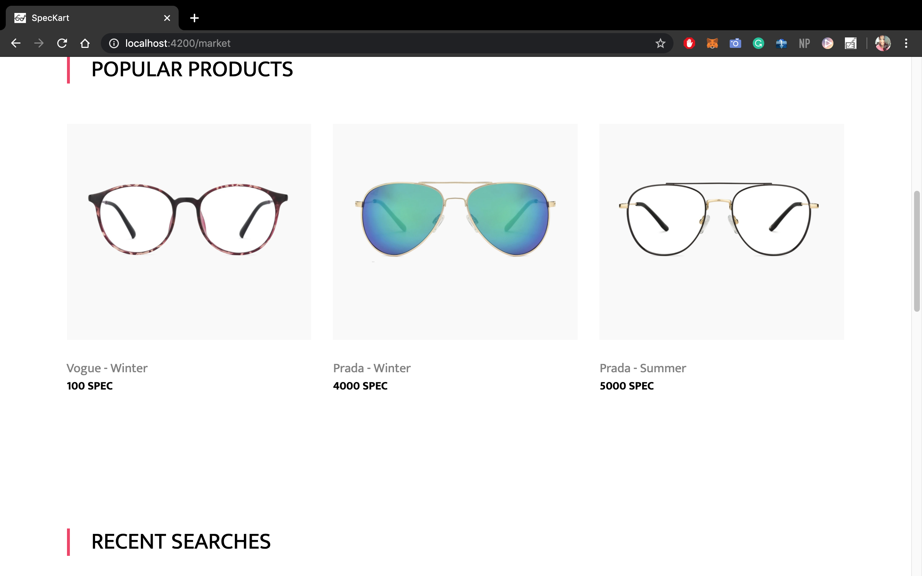Open the Chrome three-dot menu
922x576 pixels.
point(906,43)
